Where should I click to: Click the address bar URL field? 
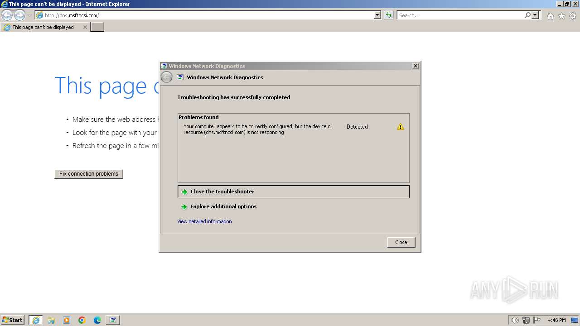[x=204, y=15]
